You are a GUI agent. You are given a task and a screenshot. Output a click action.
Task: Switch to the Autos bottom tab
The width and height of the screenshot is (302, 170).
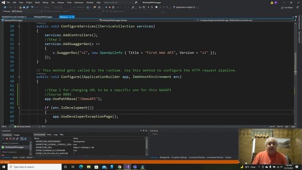(x=15, y=157)
